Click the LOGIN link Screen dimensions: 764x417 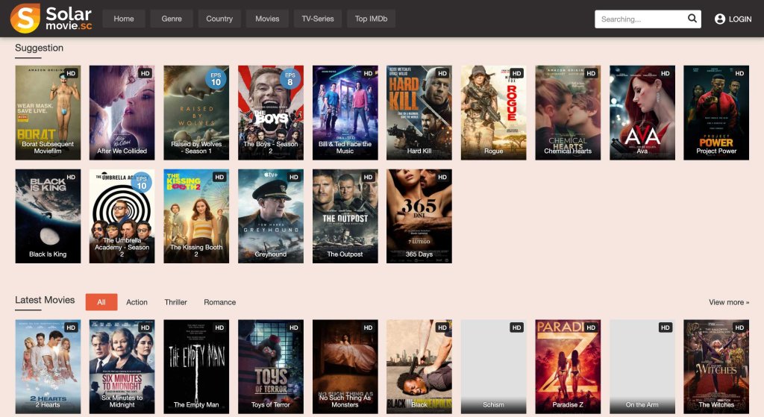click(x=739, y=19)
